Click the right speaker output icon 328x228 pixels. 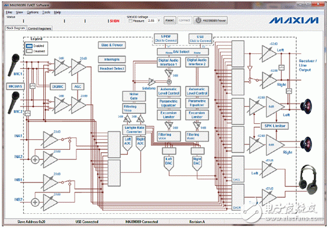point(307,144)
